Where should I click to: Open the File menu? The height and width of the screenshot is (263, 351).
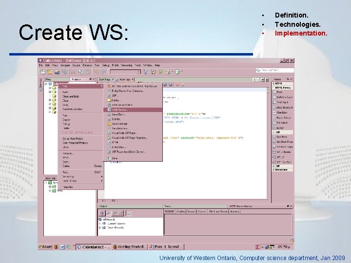click(40, 65)
